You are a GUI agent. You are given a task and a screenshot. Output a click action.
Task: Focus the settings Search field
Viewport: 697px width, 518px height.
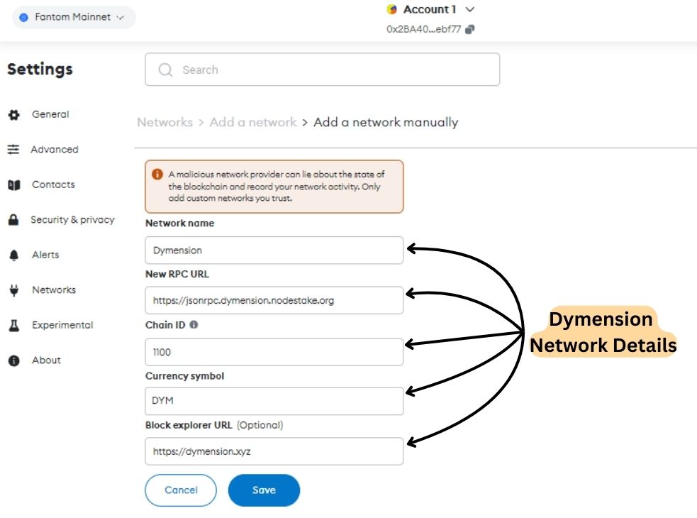point(323,70)
